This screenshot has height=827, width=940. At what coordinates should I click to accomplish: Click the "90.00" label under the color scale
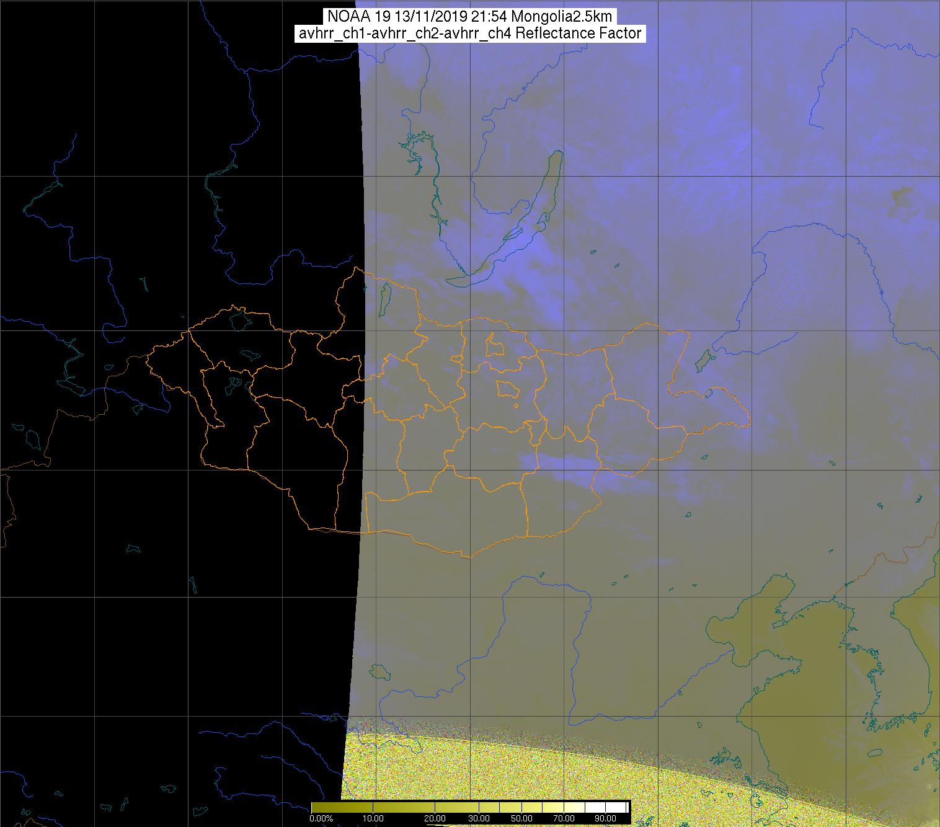tap(606, 818)
